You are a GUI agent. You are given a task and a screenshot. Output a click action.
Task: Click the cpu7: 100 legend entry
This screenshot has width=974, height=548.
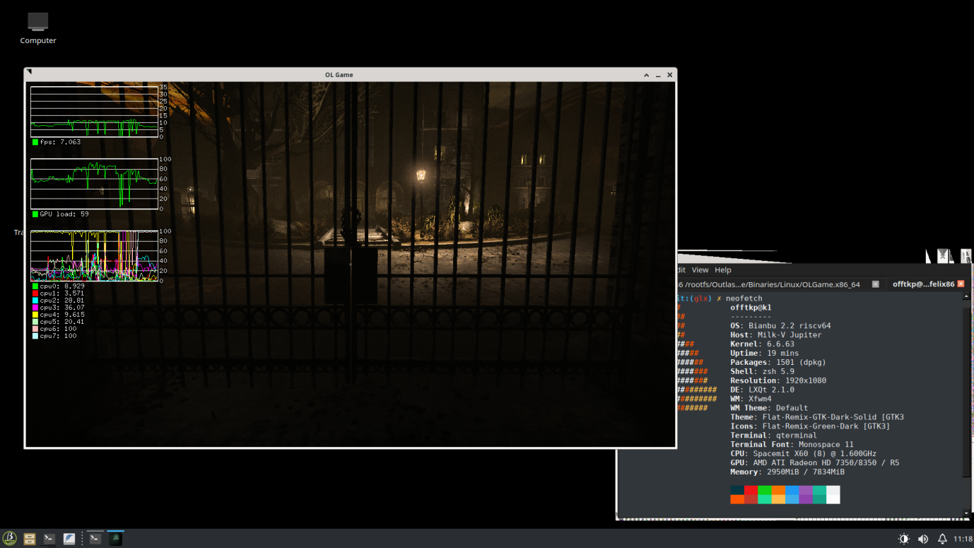pyautogui.click(x=54, y=336)
